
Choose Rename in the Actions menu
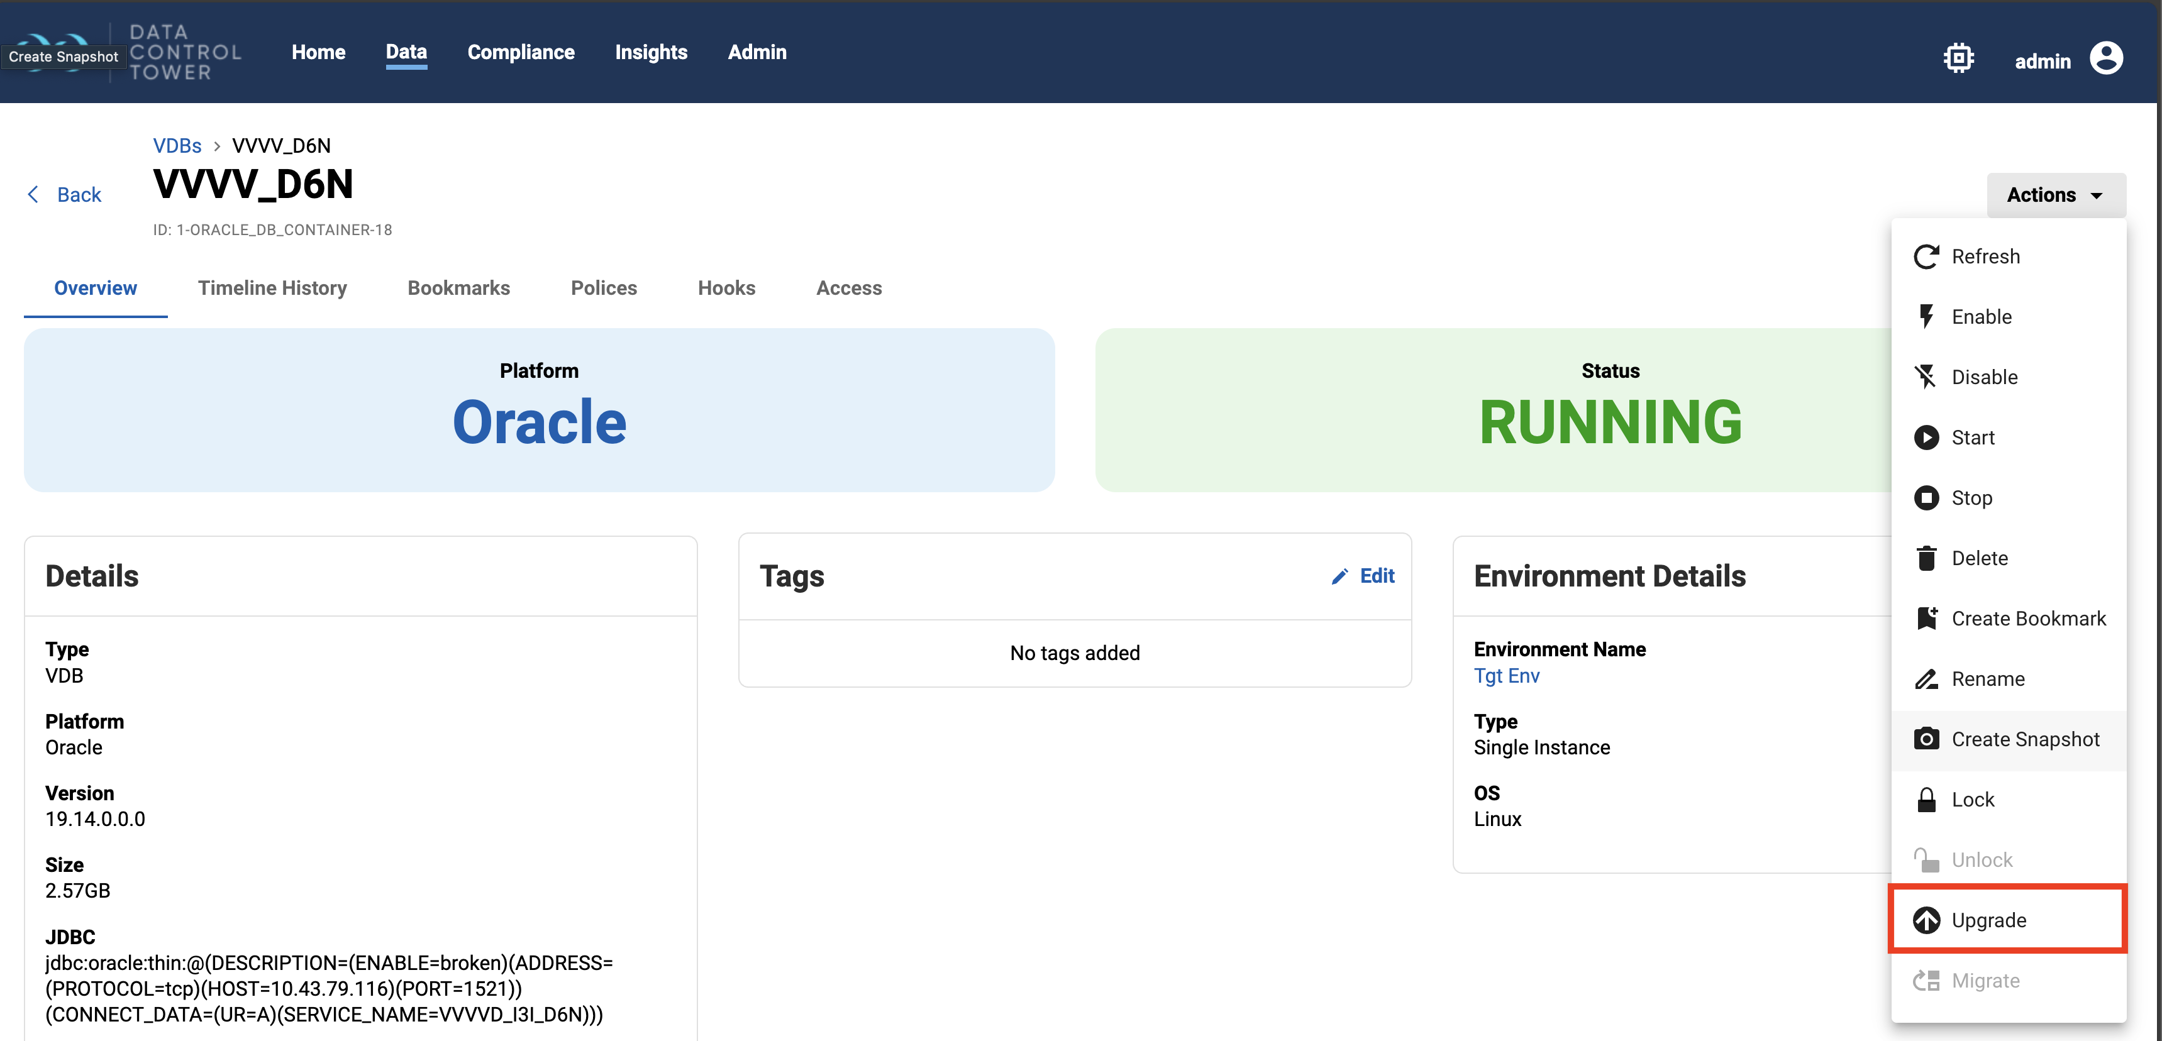(1987, 679)
